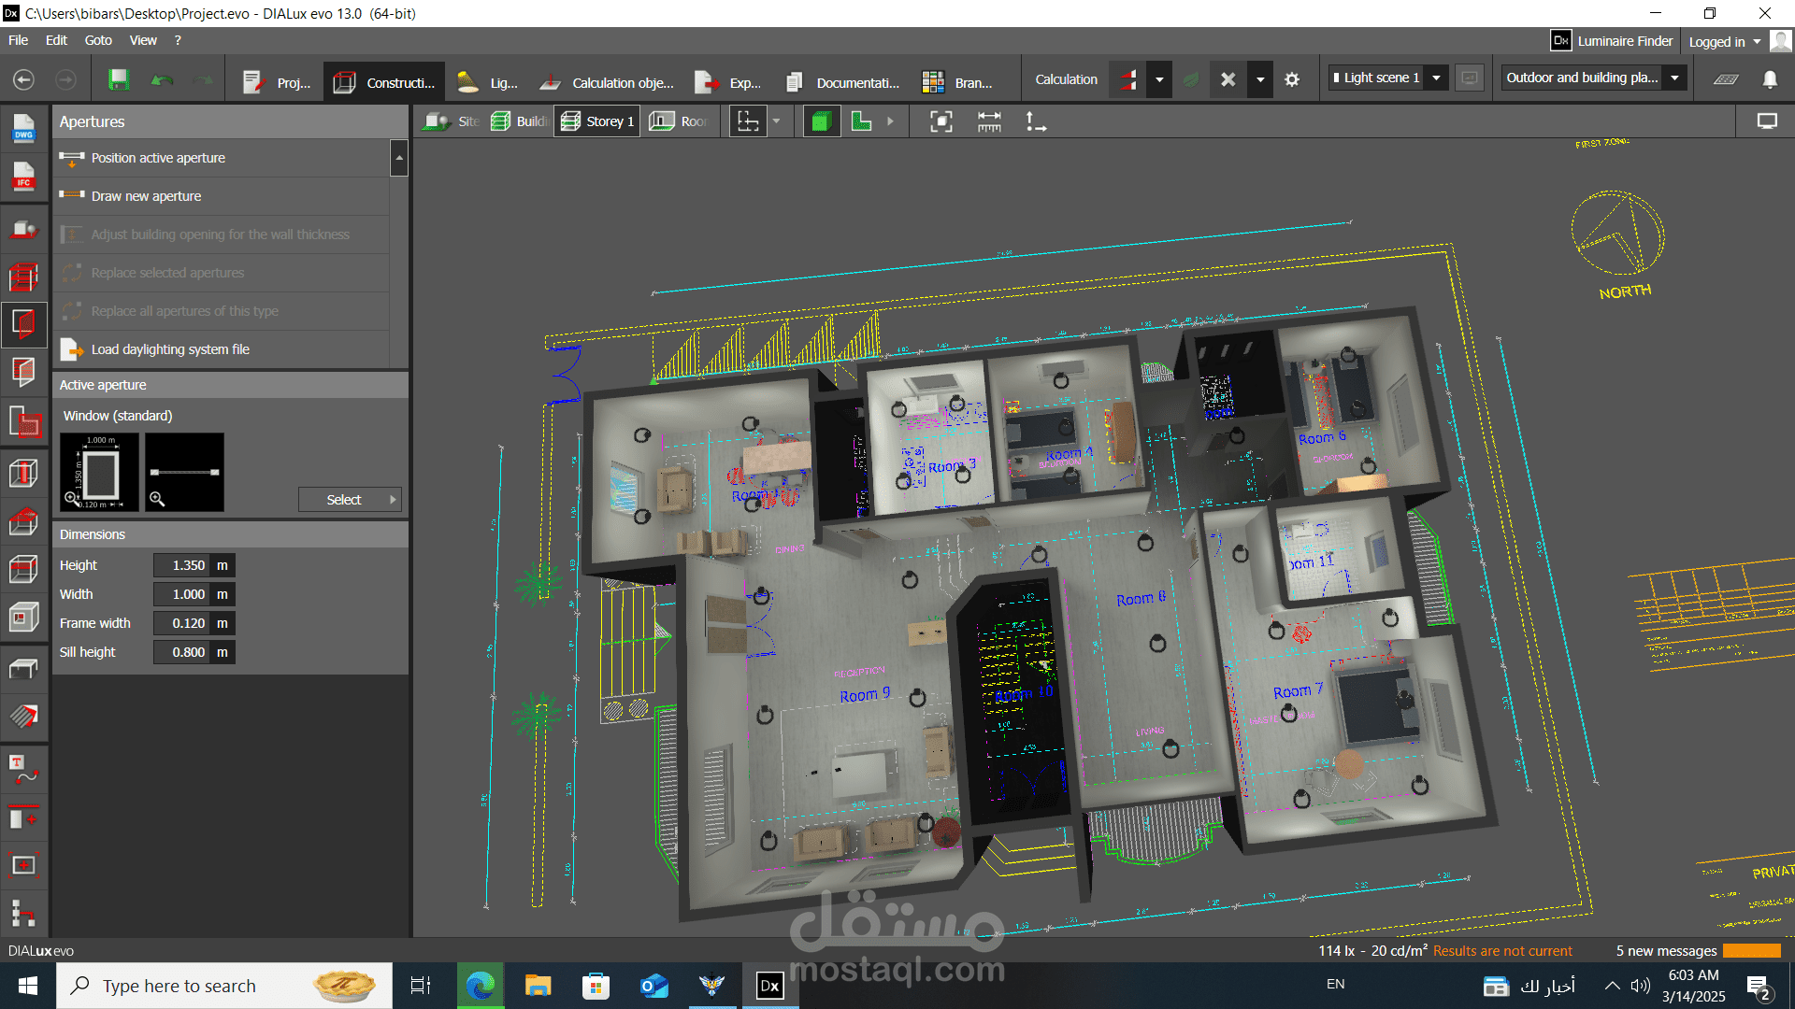
Task: Click the DWG import icon in sidebar
Action: (23, 128)
